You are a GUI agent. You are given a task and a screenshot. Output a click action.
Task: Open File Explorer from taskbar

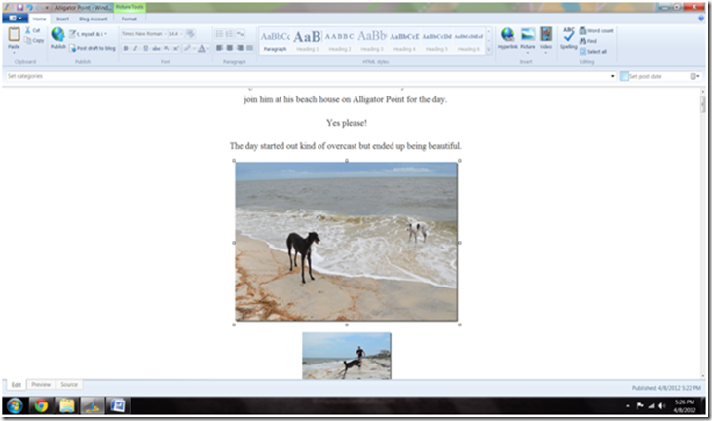67,405
